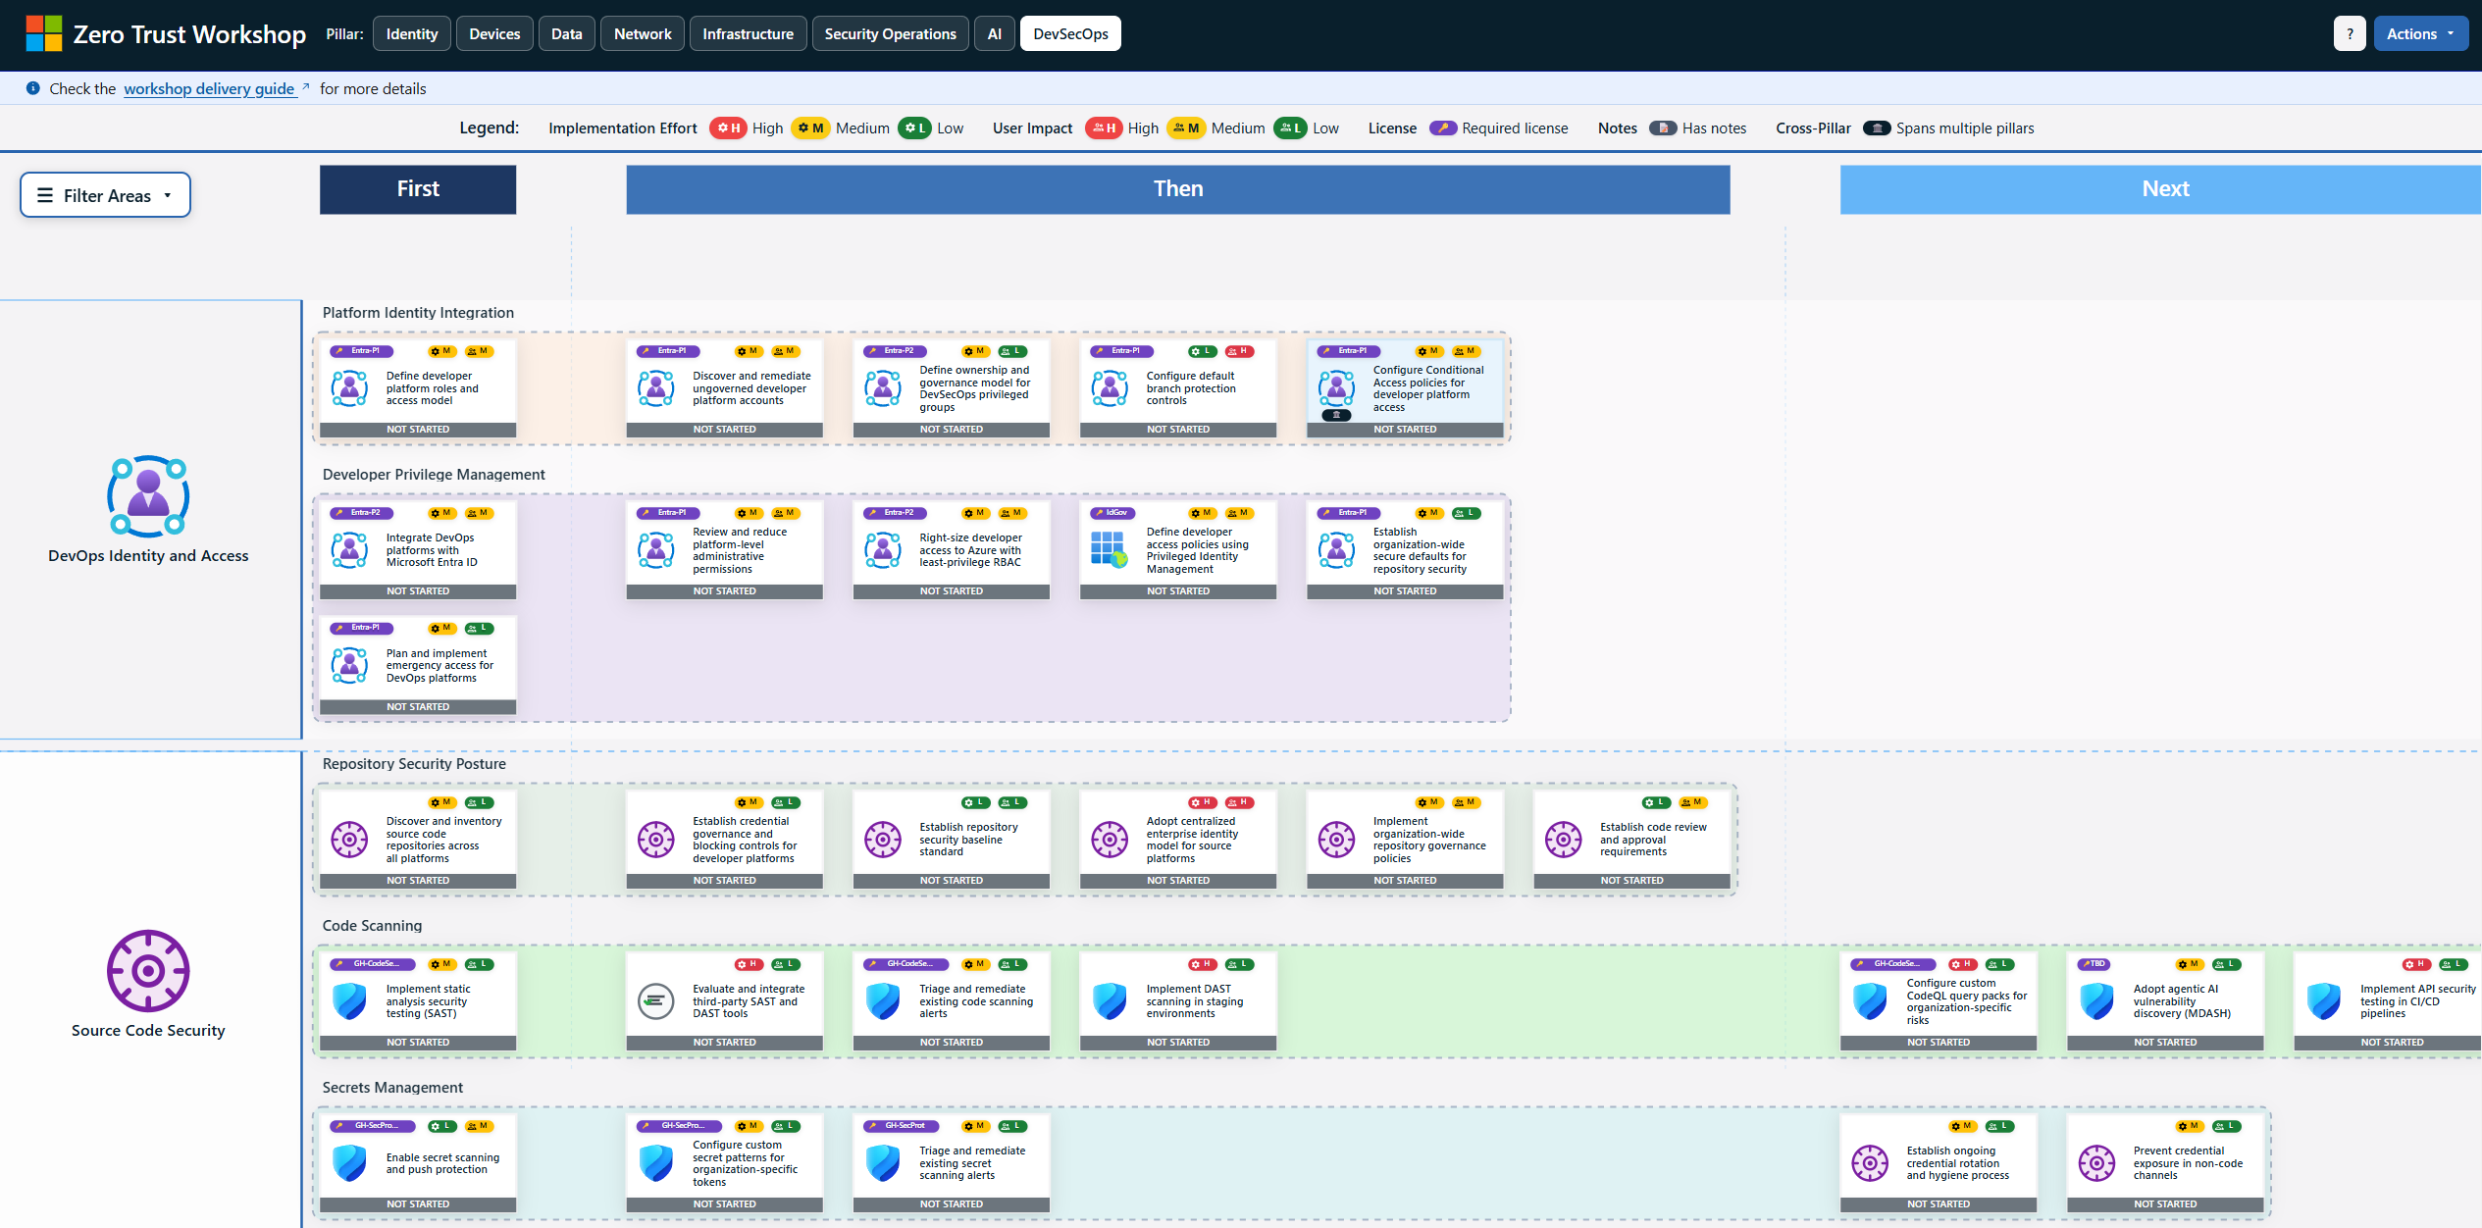This screenshot has width=2482, height=1228.
Task: Click icon on Evaluate third-party SAST and DAST card
Action: point(656,1001)
